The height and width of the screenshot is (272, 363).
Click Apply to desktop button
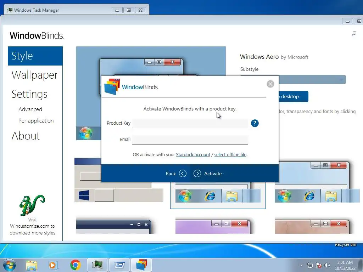pyautogui.click(x=293, y=96)
